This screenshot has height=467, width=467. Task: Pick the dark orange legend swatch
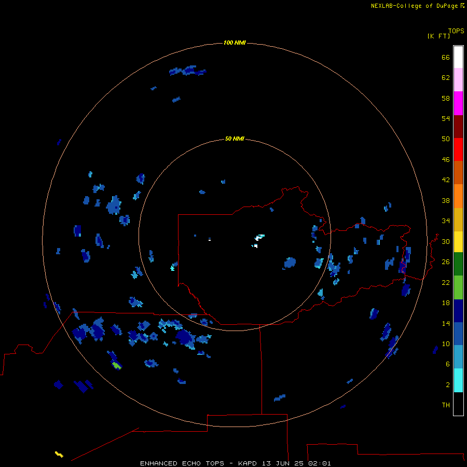[x=458, y=172]
